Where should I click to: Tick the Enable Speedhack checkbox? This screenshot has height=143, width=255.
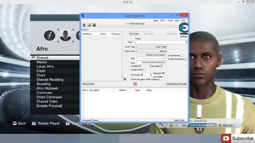tap(186, 59)
